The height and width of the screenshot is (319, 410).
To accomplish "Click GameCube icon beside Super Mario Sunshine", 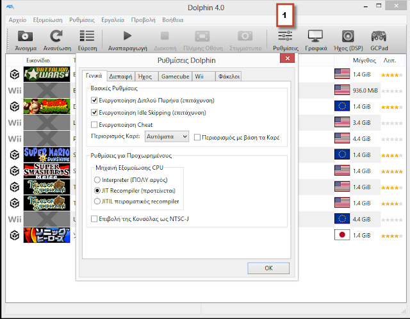I will pyautogui.click(x=15, y=155).
